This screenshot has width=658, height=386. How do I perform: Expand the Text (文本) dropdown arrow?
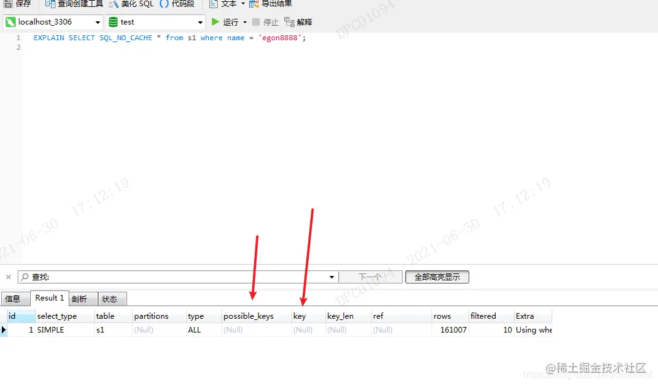(243, 4)
